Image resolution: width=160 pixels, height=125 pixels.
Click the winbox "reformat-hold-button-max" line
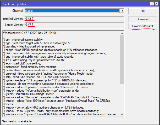coord(41,92)
